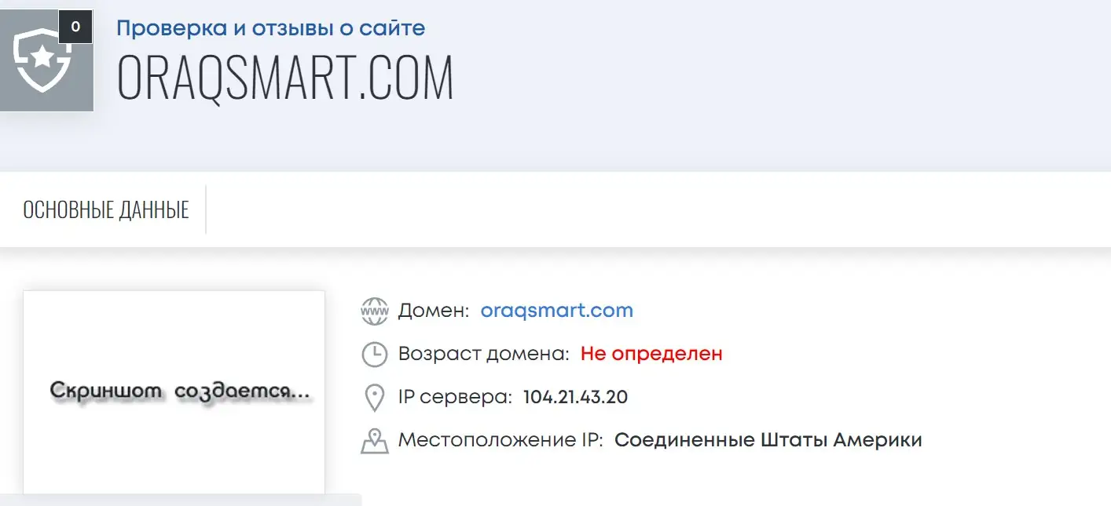Click the Возраст домена label
1111x506 pixels.
484,354
